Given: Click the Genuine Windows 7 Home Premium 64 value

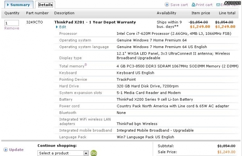Looking at the screenshot, I should click(152, 40).
